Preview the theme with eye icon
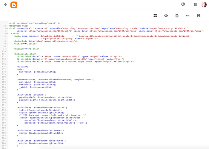 166,16
